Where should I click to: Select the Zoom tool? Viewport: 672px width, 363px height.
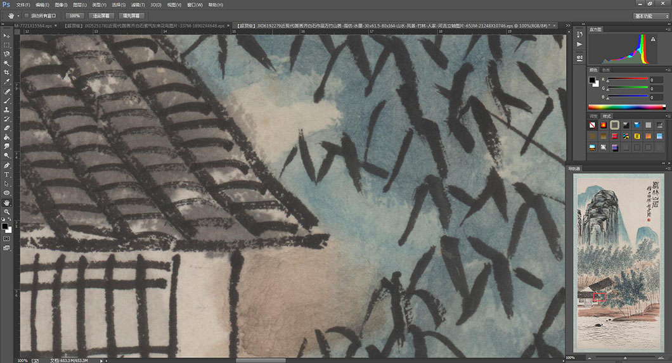point(6,212)
